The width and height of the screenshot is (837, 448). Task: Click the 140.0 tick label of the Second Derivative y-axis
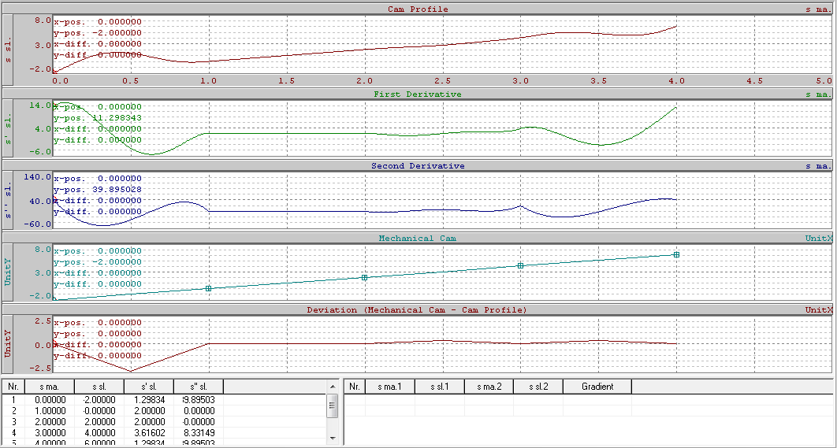point(38,176)
